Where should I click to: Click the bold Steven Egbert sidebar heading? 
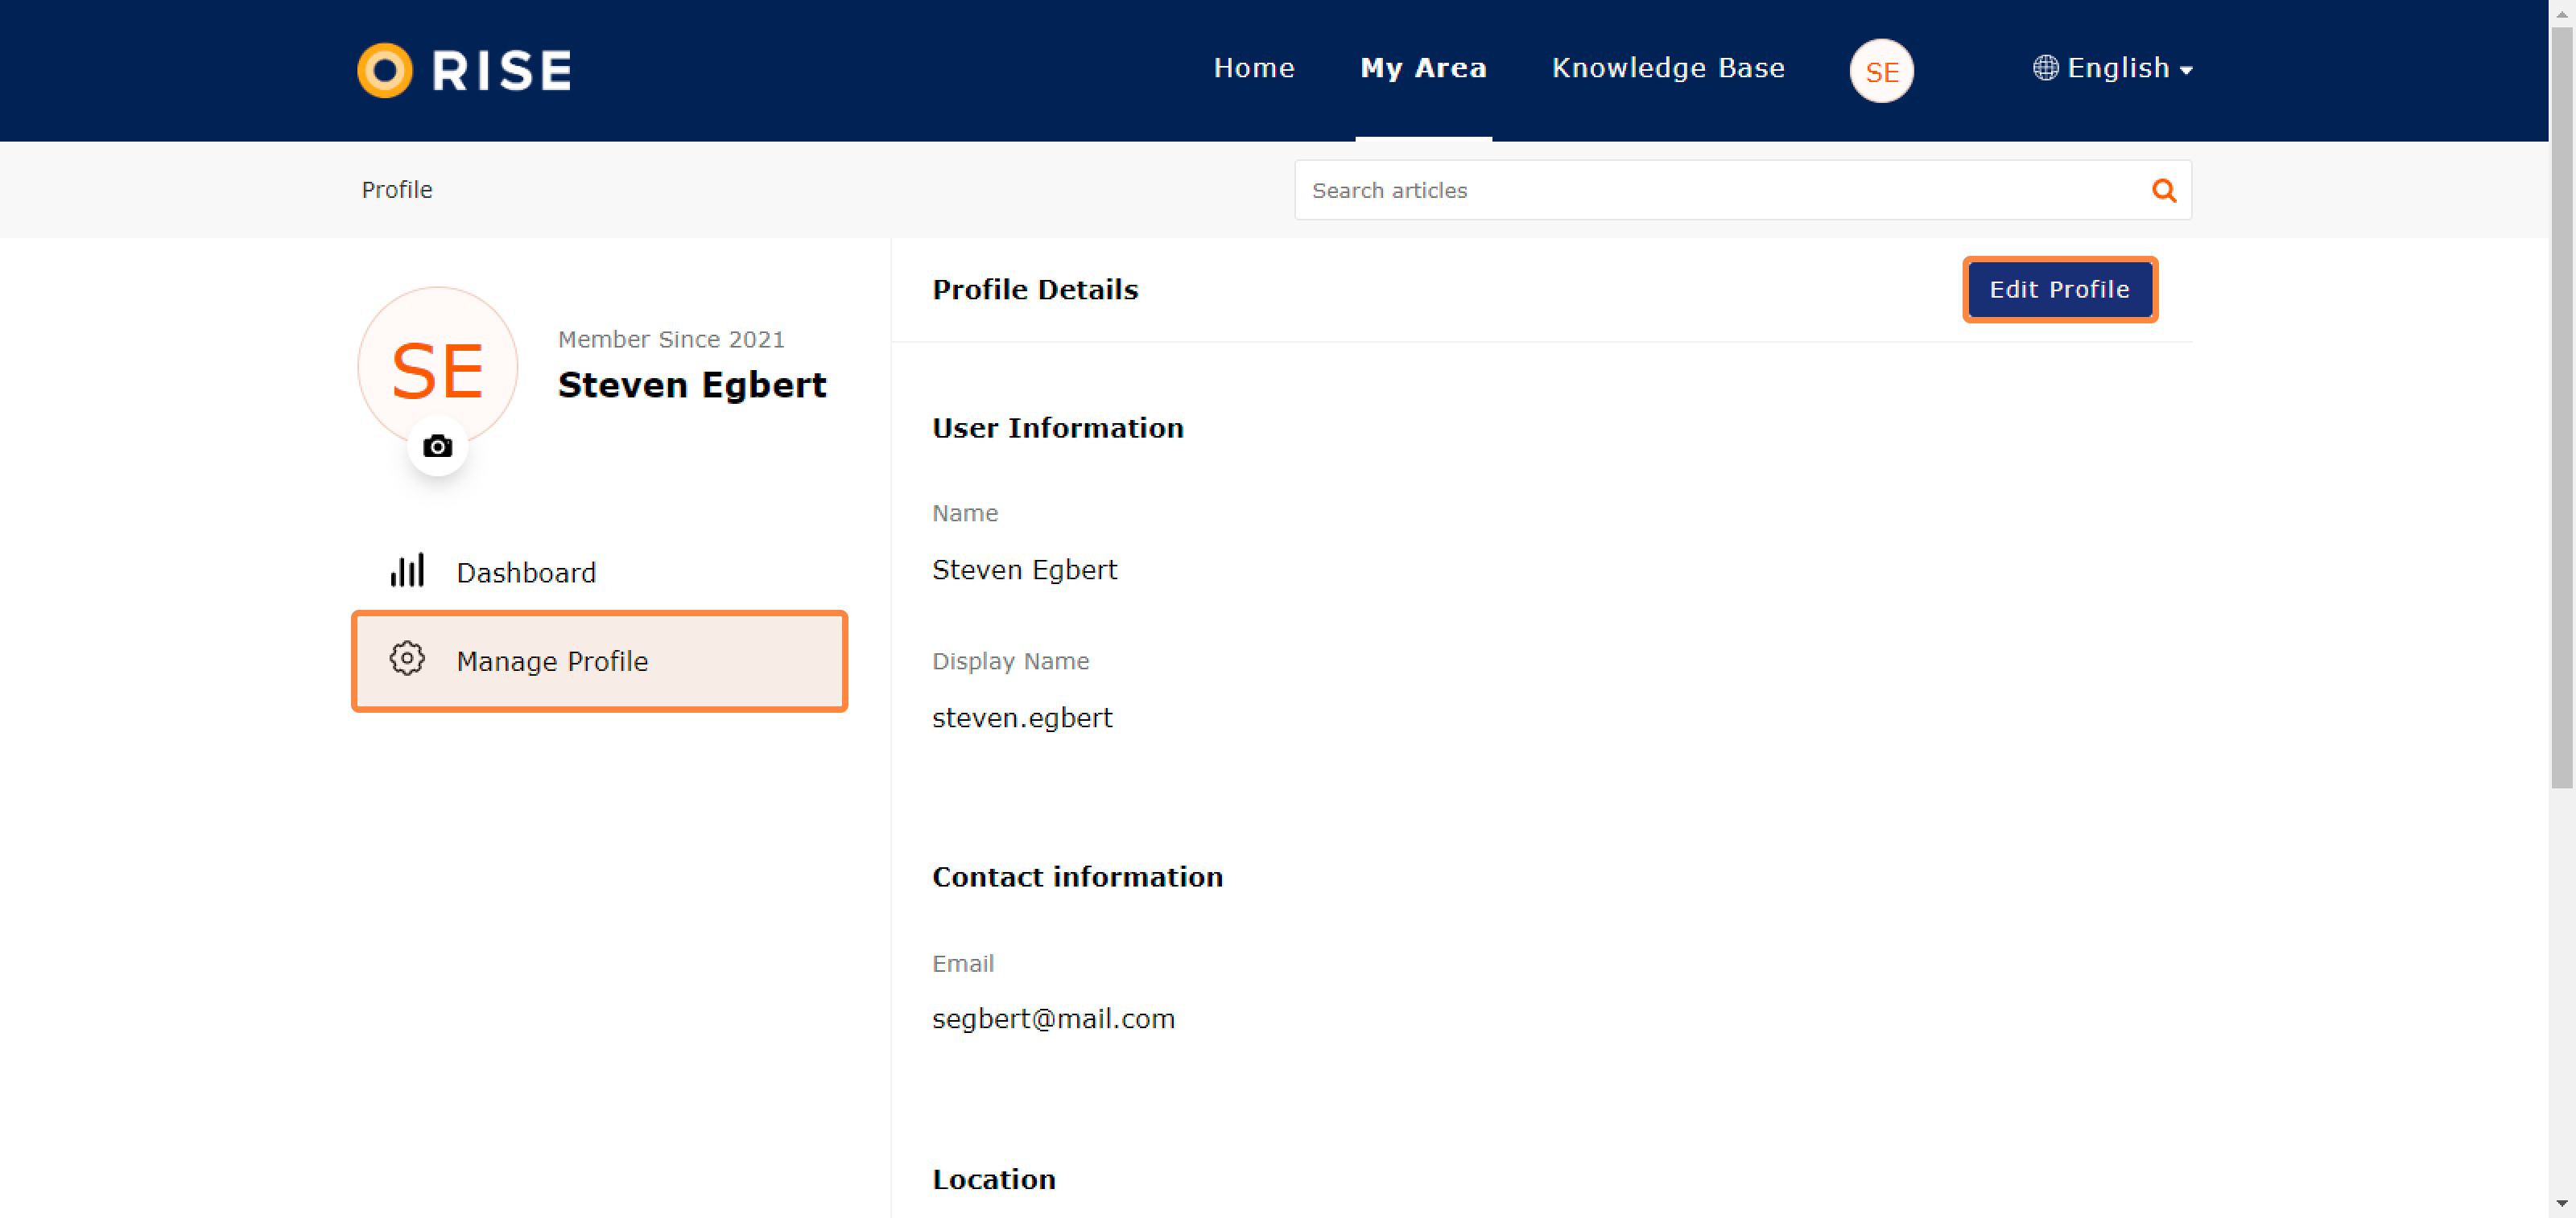pyautogui.click(x=692, y=385)
